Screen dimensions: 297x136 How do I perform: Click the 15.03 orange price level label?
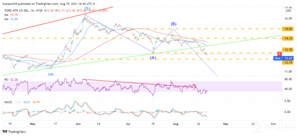[x=288, y=29]
